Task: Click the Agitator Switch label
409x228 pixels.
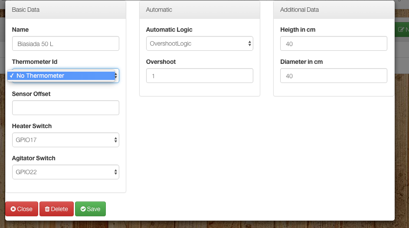Action: pos(33,158)
